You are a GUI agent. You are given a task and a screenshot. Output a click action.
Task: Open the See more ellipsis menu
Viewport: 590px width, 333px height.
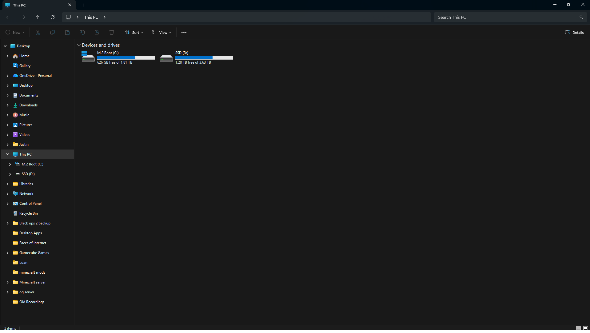[x=184, y=32]
